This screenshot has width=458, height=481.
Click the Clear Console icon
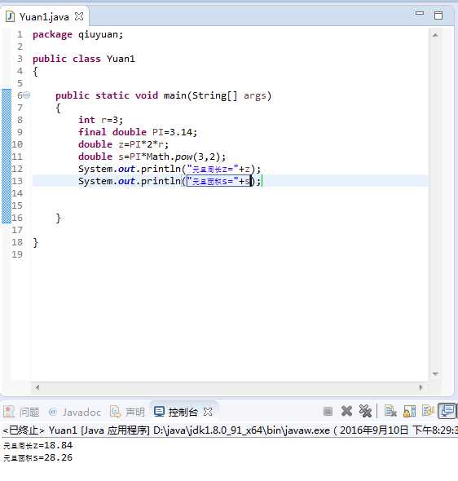point(390,411)
